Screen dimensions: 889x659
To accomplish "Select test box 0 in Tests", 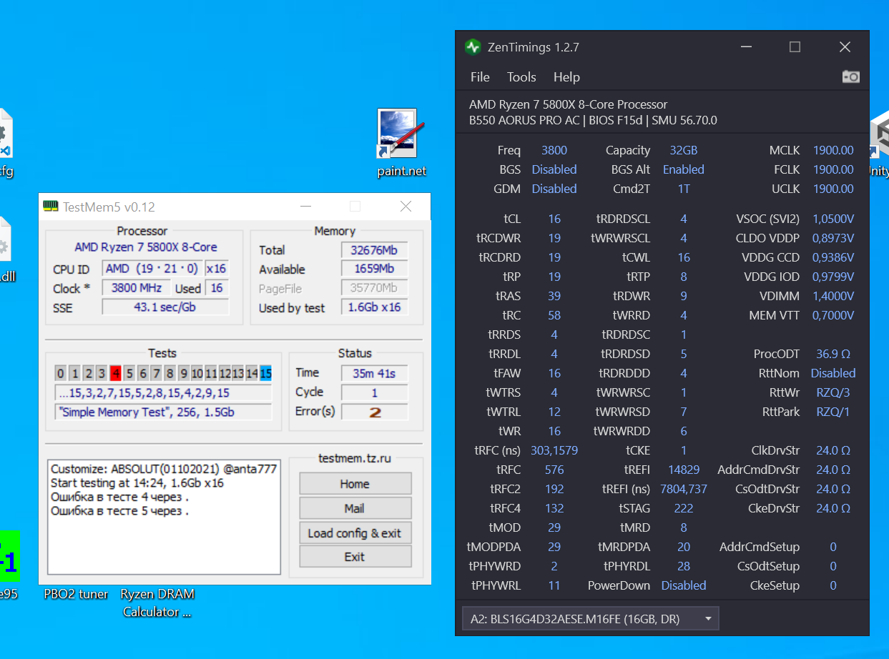I will coord(61,373).
